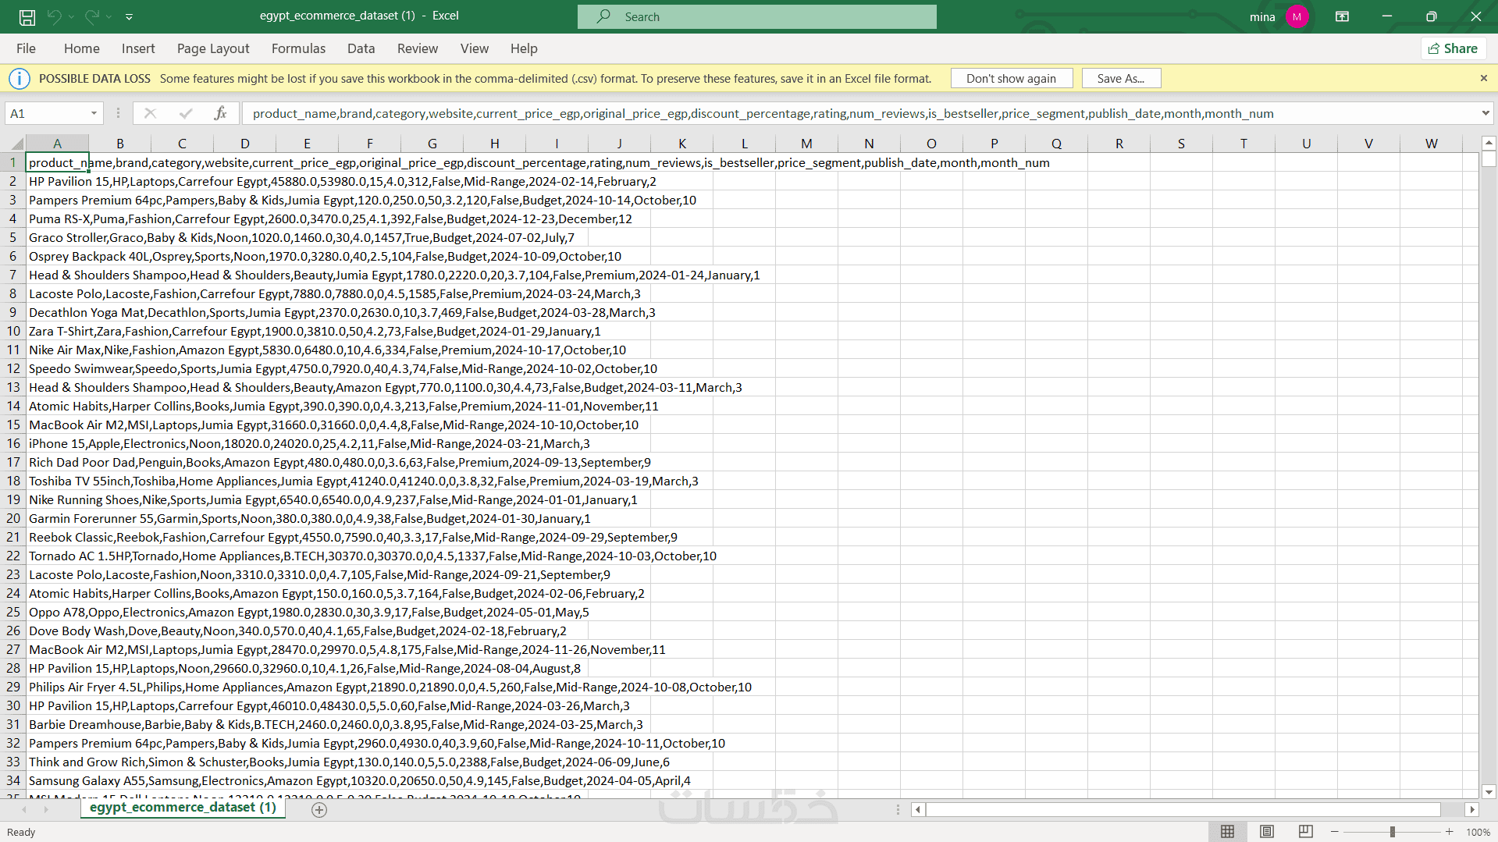
Task: Click the Insert Function fx icon
Action: coord(220,113)
